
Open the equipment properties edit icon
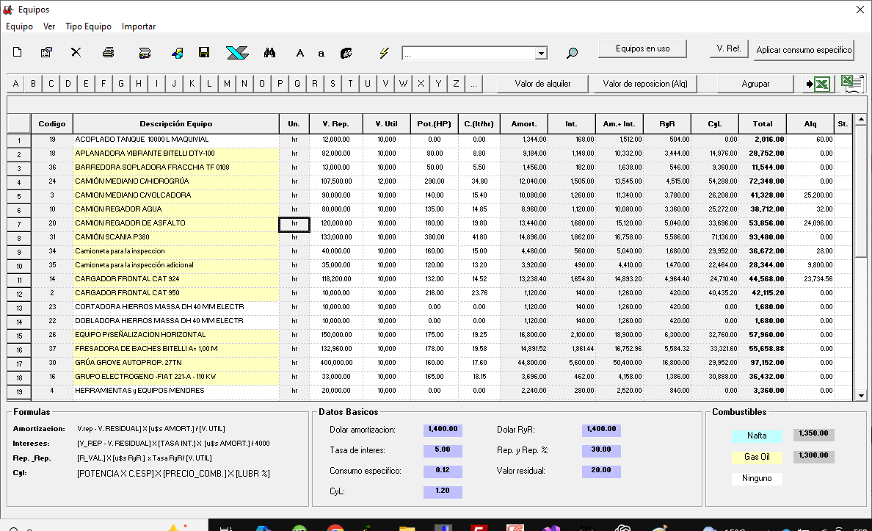click(x=47, y=52)
